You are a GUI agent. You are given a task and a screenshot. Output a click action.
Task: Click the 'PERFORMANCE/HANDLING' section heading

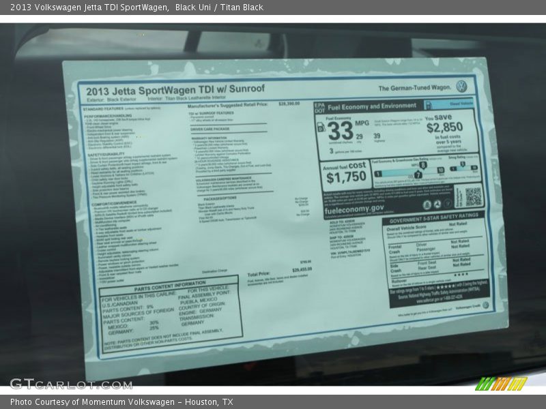tap(109, 116)
